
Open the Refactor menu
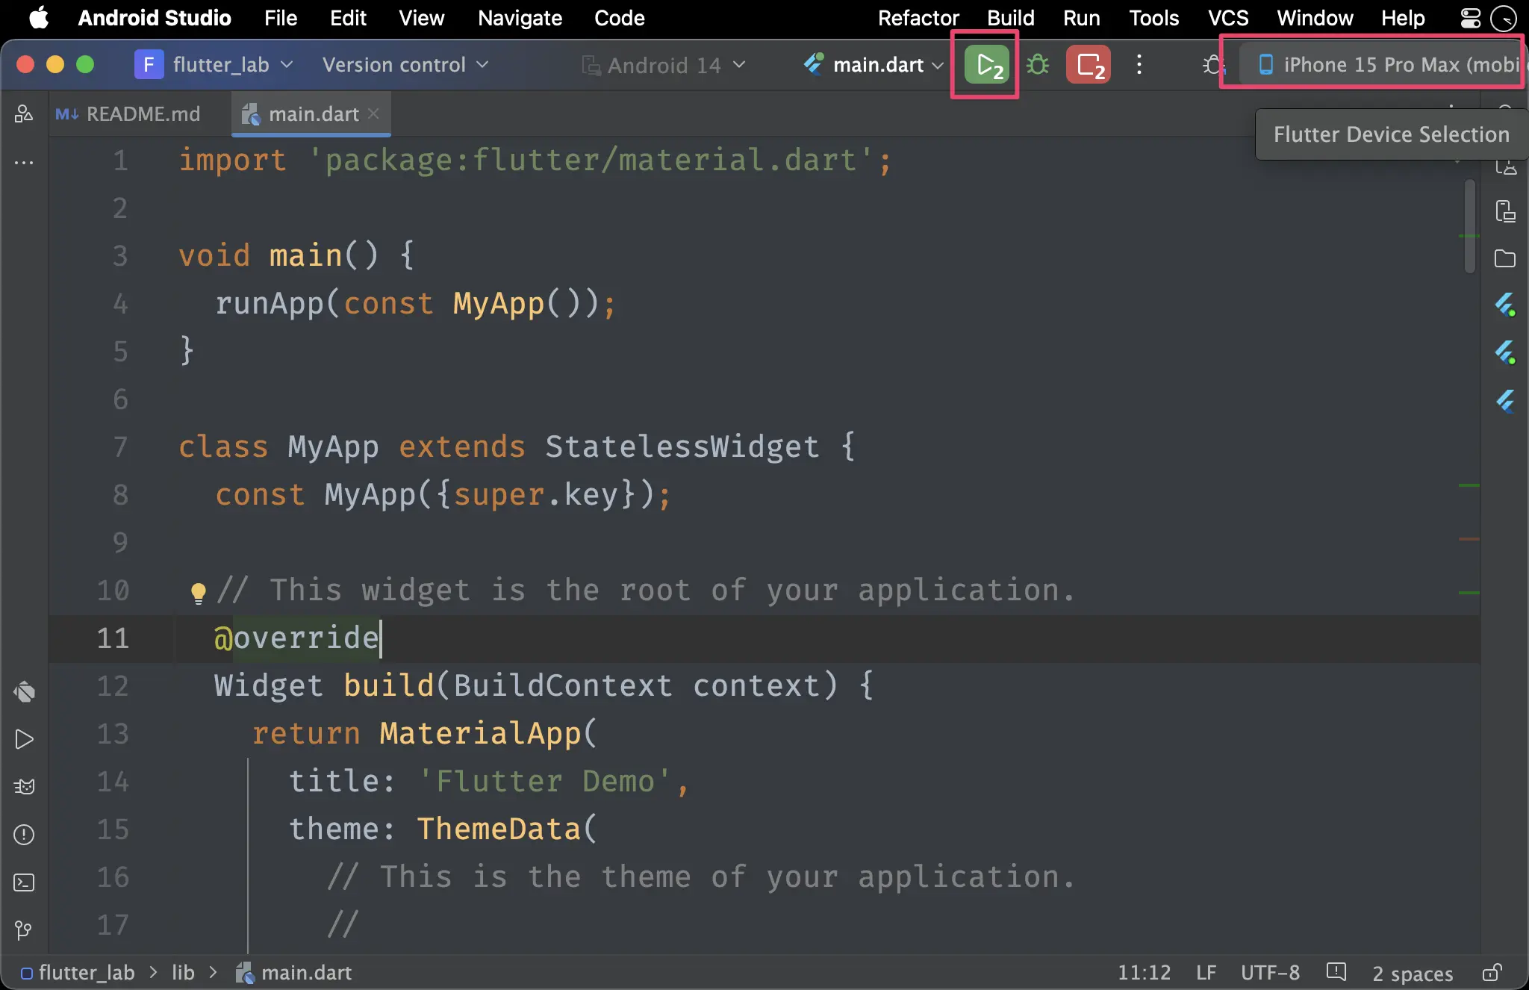coord(918,18)
